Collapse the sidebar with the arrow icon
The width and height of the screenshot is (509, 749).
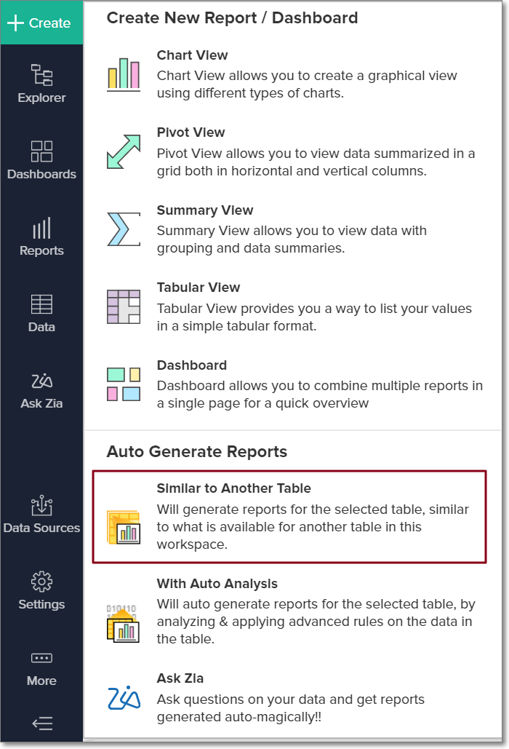(42, 724)
